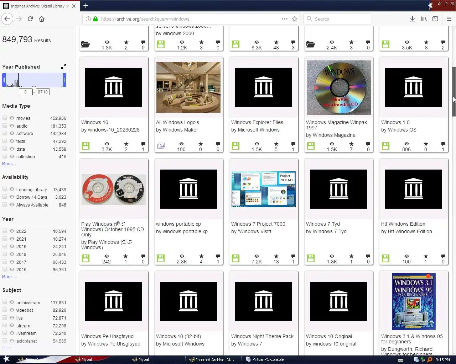Click the views eye icon on Windows 7 Project 7000

[256, 256]
